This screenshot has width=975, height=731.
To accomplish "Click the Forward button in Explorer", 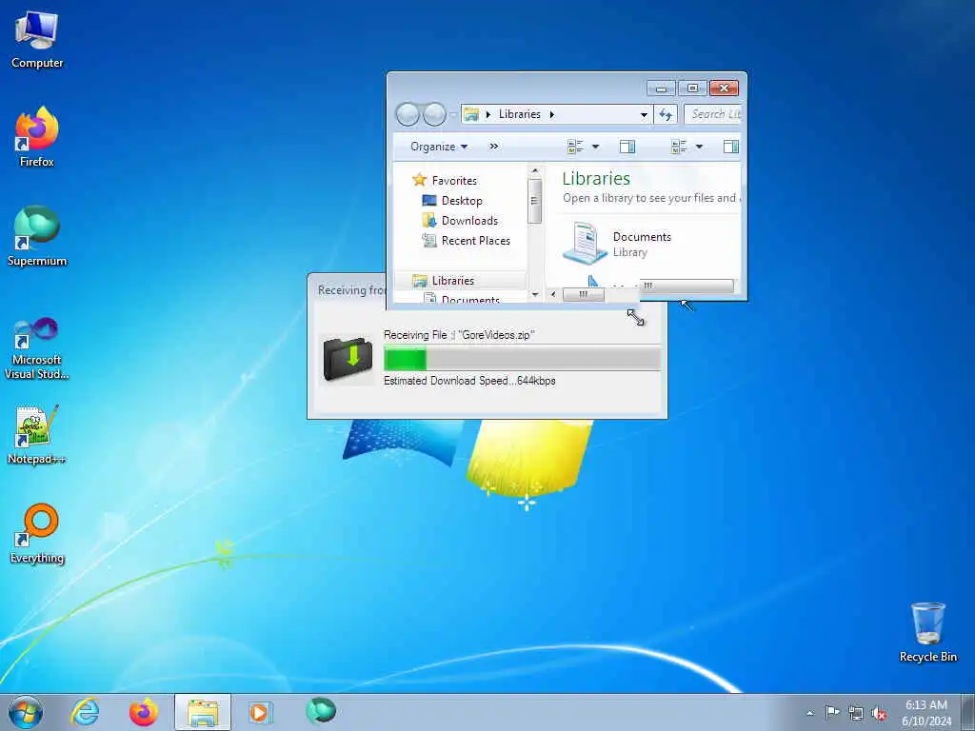I will tap(434, 114).
